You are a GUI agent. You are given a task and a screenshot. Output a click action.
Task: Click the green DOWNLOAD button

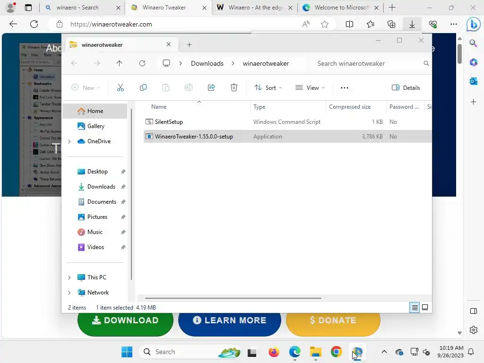125,321
